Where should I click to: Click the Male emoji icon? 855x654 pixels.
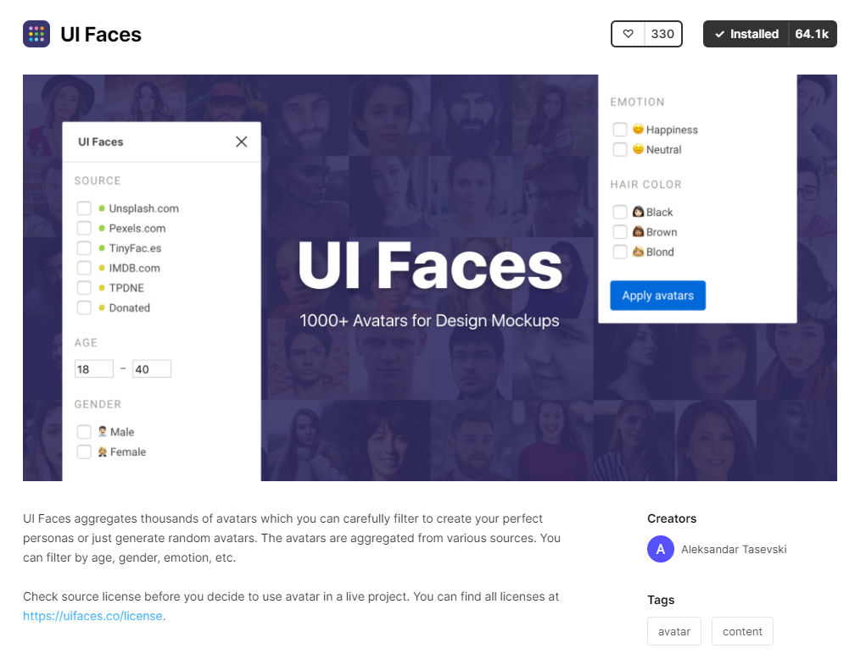point(103,432)
